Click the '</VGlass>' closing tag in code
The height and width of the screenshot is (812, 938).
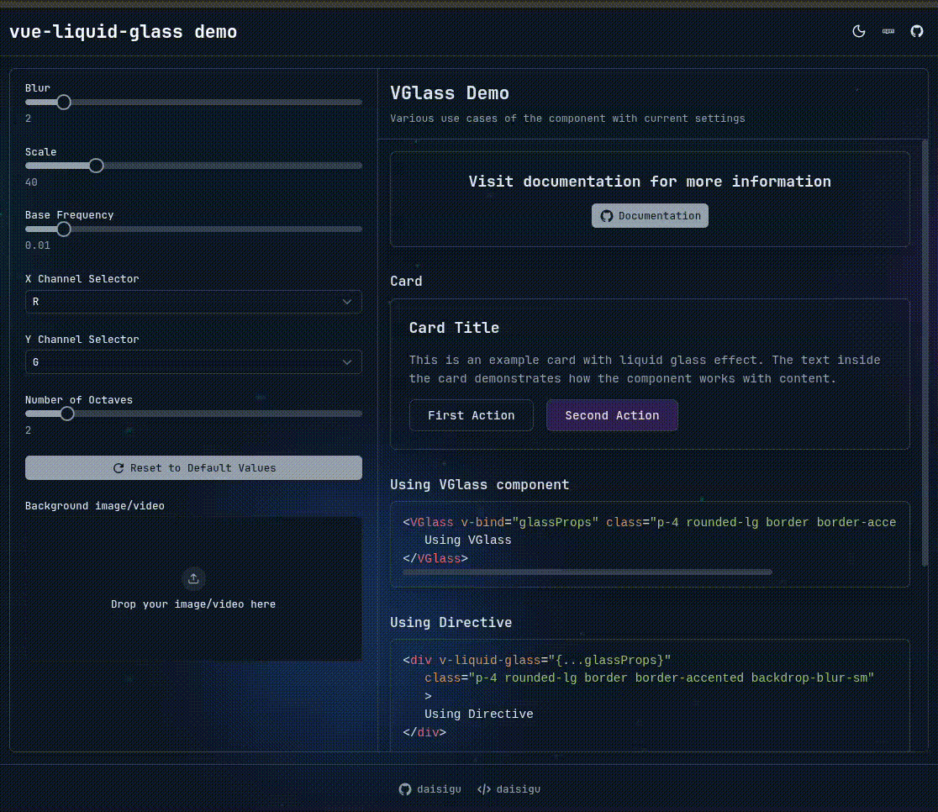[435, 558]
